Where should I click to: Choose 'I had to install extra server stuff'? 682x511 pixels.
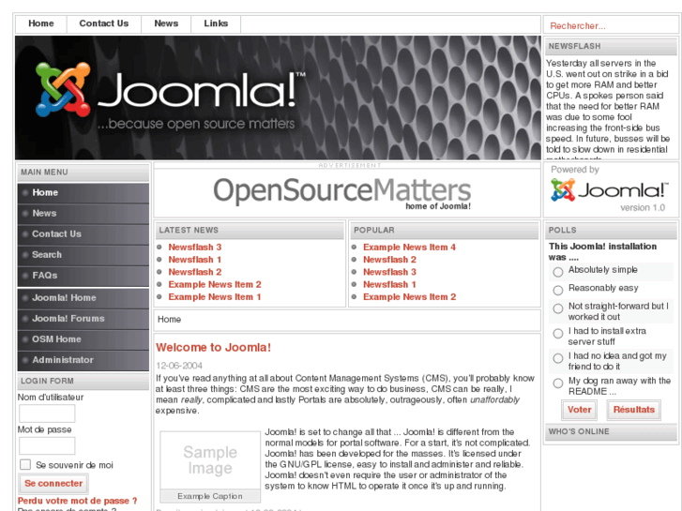pyautogui.click(x=557, y=334)
